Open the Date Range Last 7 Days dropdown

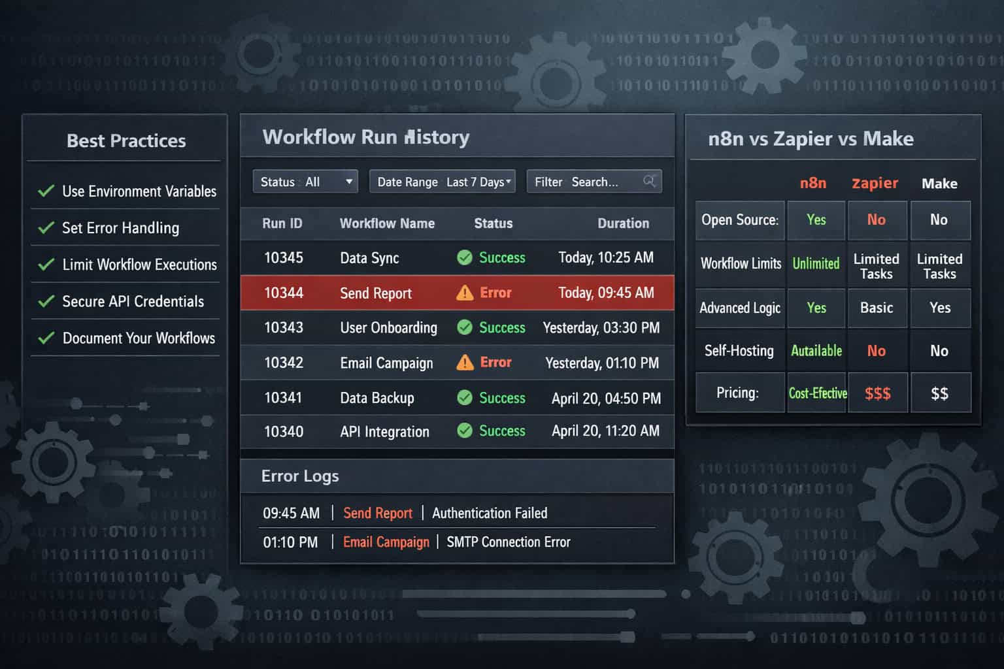click(x=443, y=182)
